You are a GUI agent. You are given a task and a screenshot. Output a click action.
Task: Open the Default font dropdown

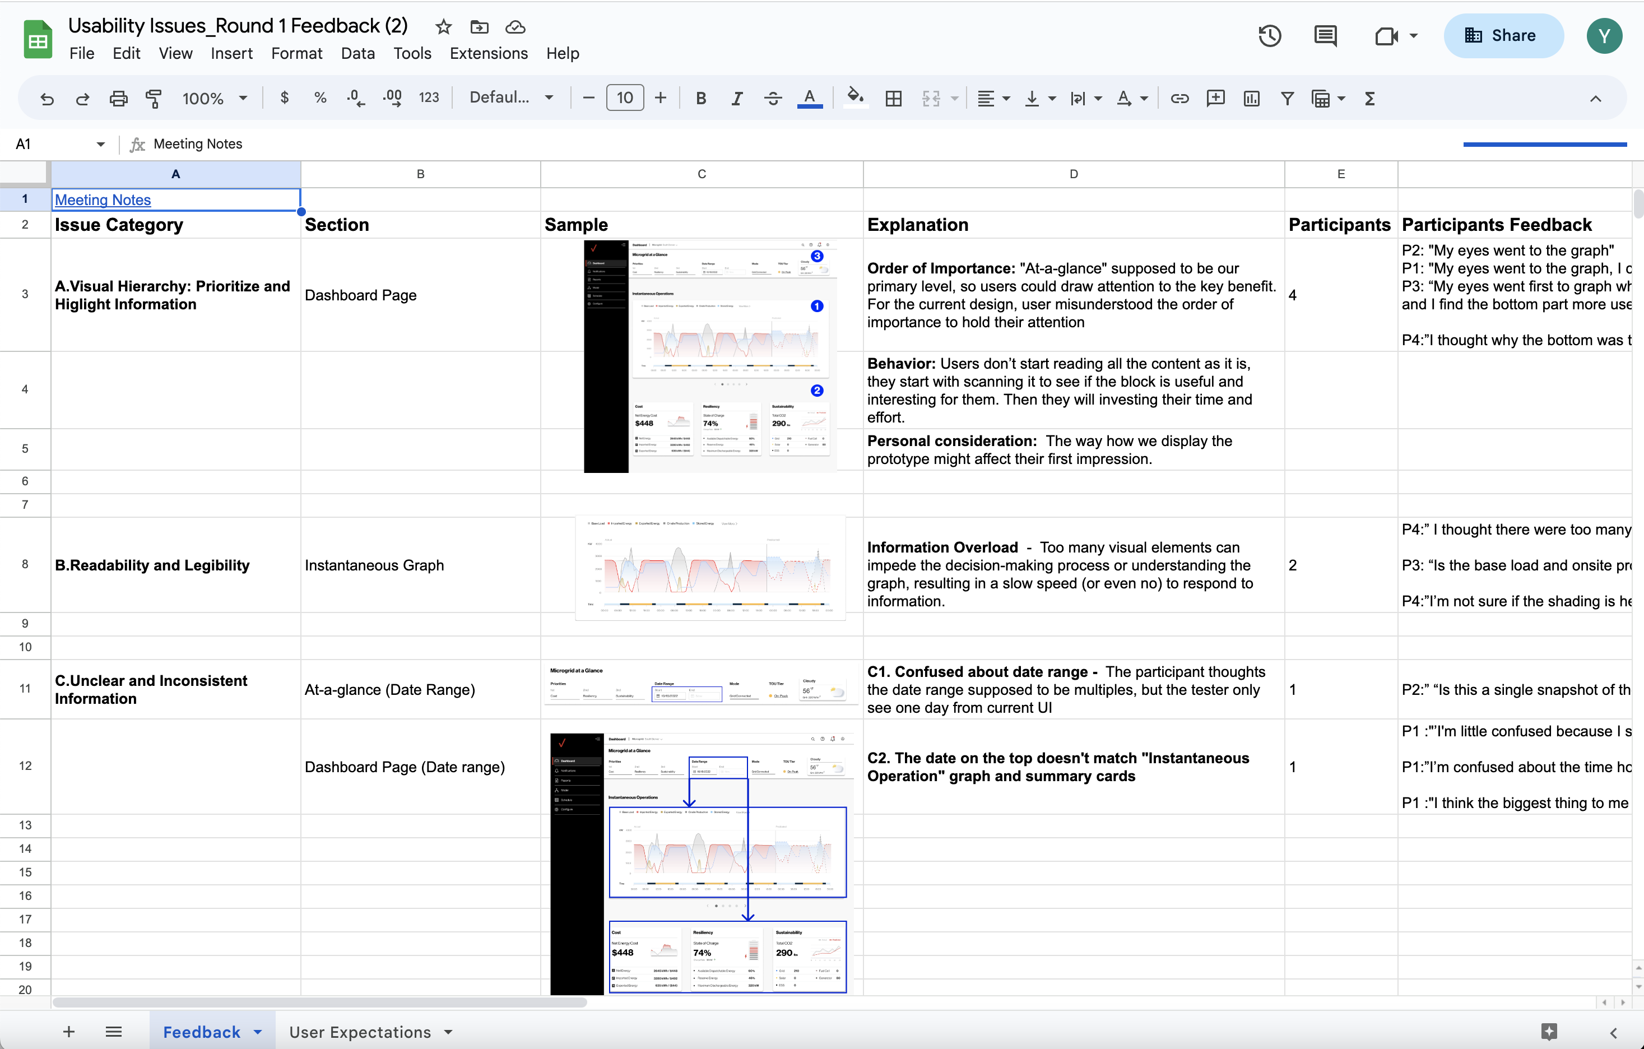[x=510, y=98]
